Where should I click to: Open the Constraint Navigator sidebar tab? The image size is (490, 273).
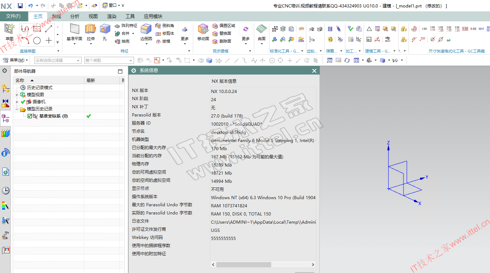coord(5,103)
